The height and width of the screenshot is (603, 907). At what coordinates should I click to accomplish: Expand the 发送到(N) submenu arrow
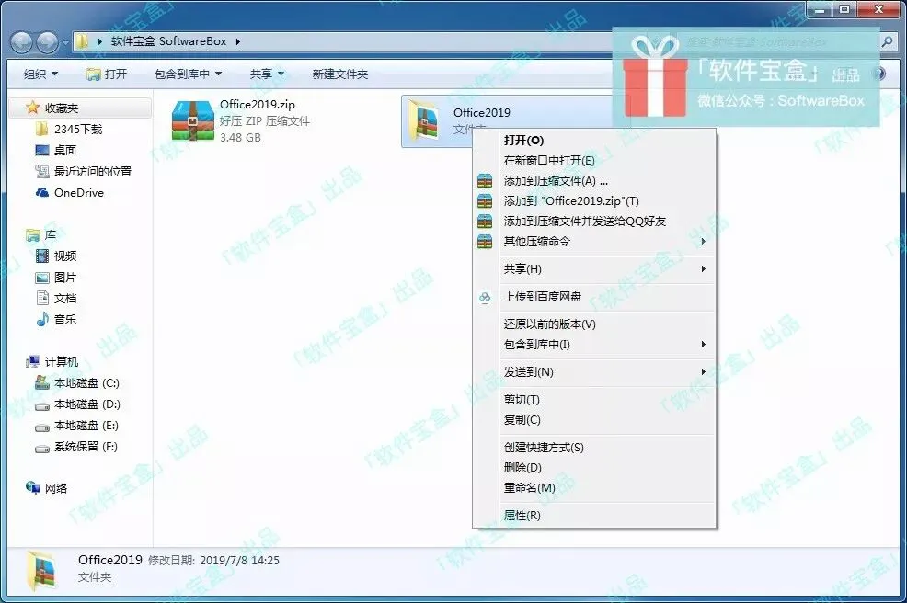tap(704, 371)
